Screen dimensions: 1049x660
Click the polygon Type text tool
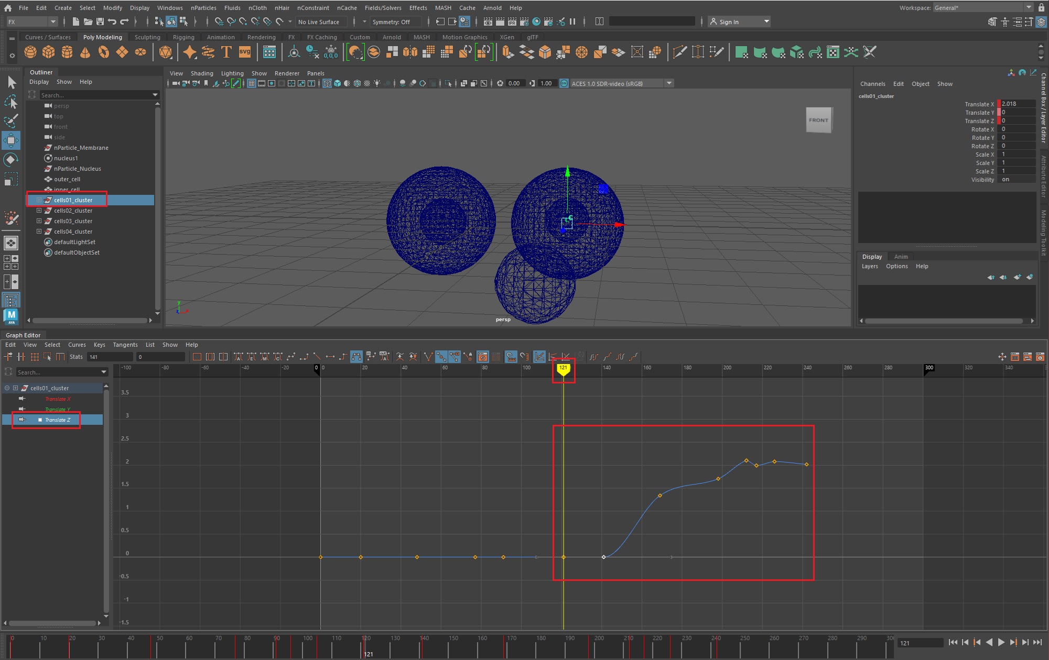click(x=226, y=52)
